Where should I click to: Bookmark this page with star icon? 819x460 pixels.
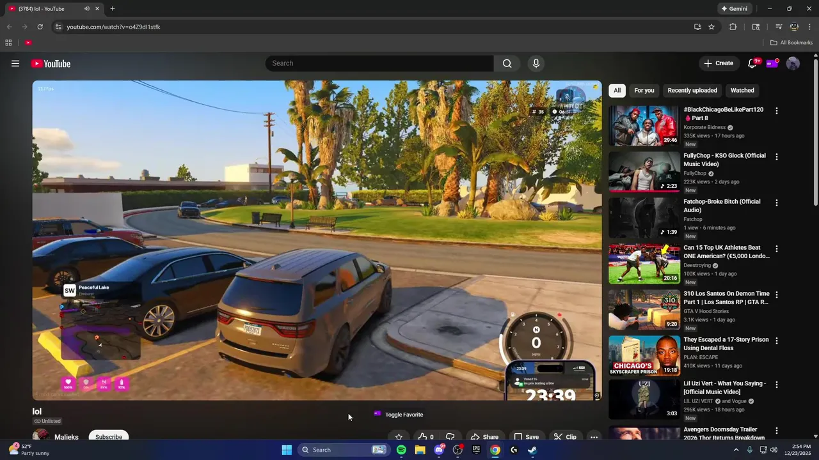click(x=712, y=27)
